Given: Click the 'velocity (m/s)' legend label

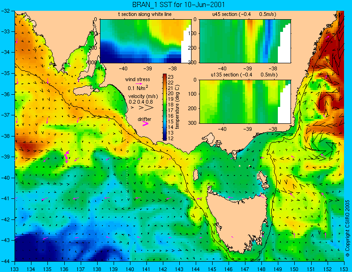Looking at the screenshot, I should (x=143, y=96).
